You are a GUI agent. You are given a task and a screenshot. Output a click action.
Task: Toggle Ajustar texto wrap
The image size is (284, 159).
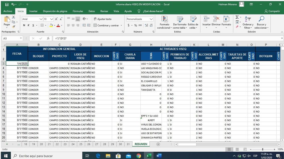[x=103, y=19]
